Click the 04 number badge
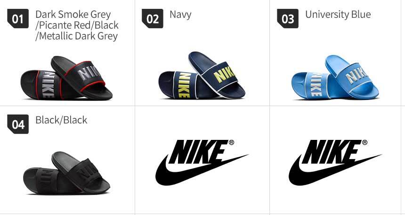This screenshot has width=405, height=215. [x=18, y=124]
